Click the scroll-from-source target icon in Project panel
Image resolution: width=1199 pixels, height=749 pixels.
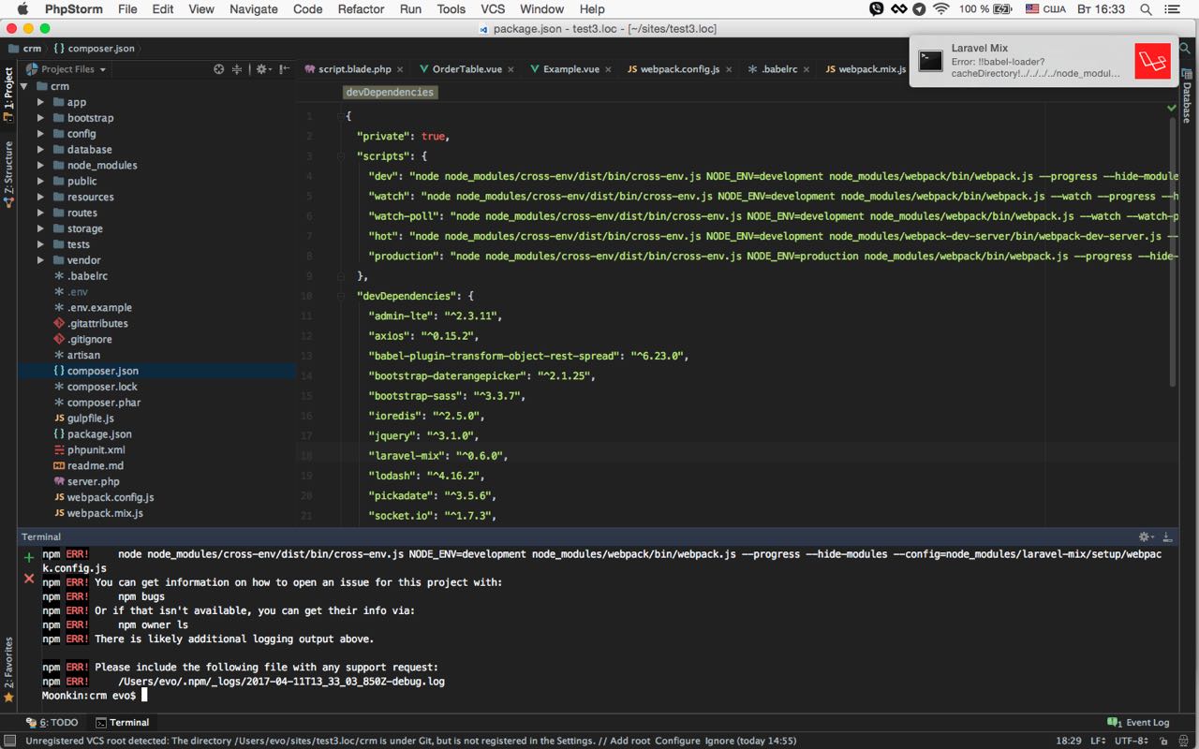(219, 69)
